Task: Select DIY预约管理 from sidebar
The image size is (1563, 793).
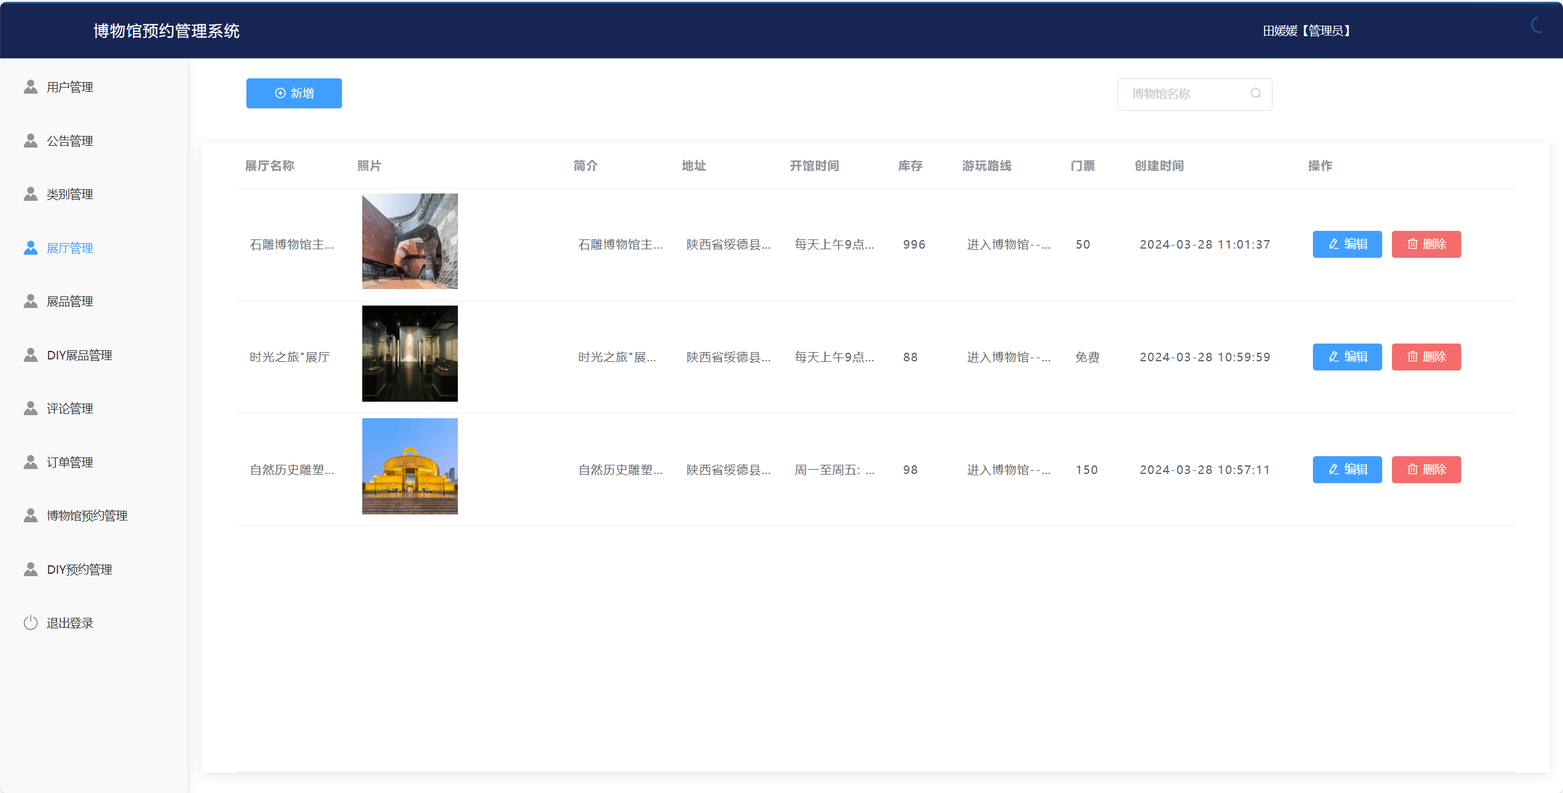Action: (x=79, y=569)
